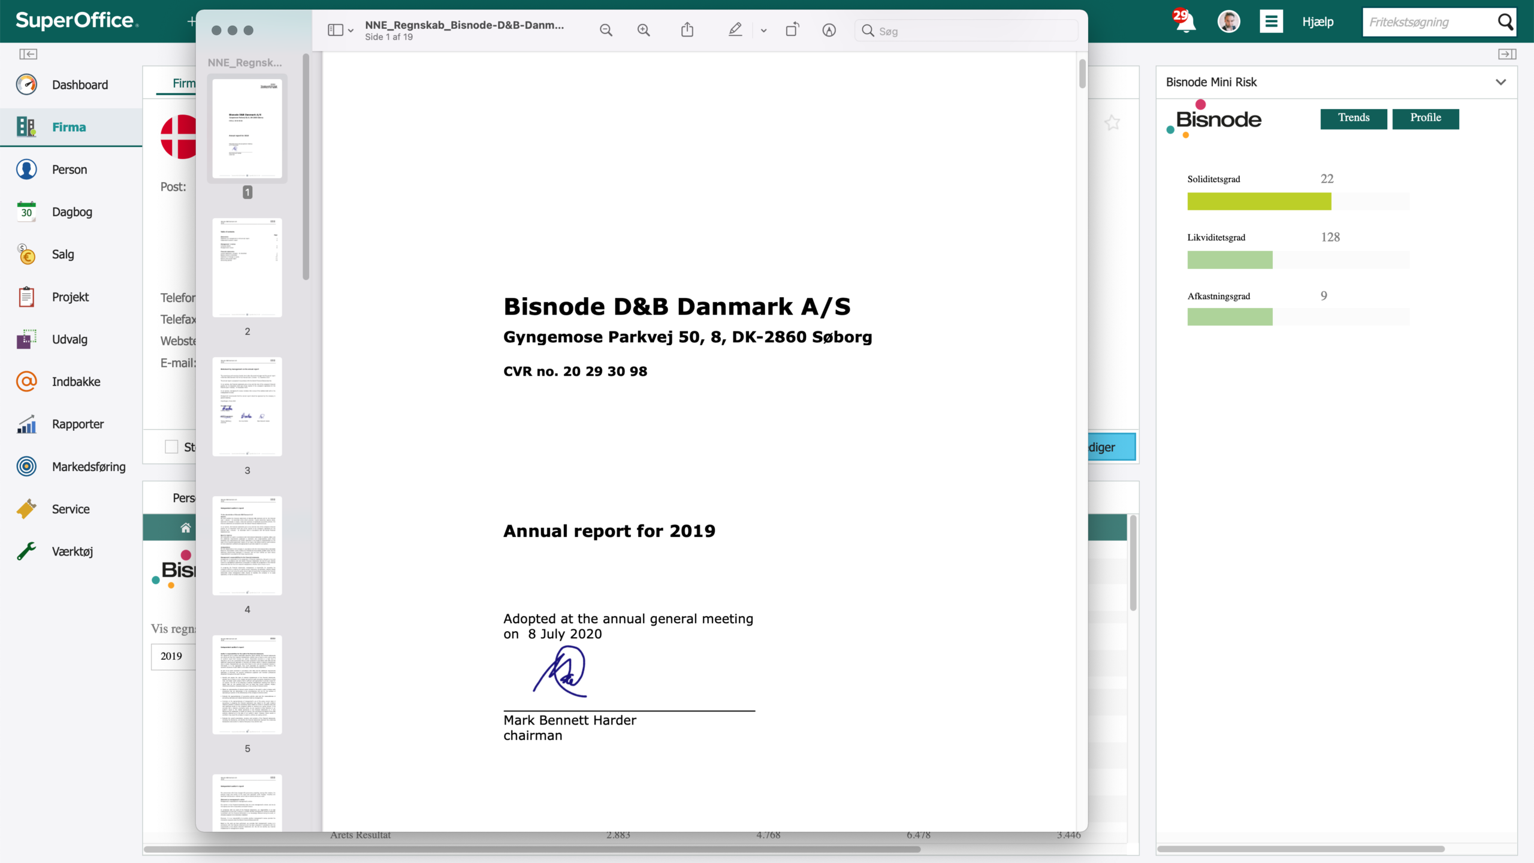Select the markup pen tool
Viewport: 1534px width, 863px height.
[x=735, y=30]
